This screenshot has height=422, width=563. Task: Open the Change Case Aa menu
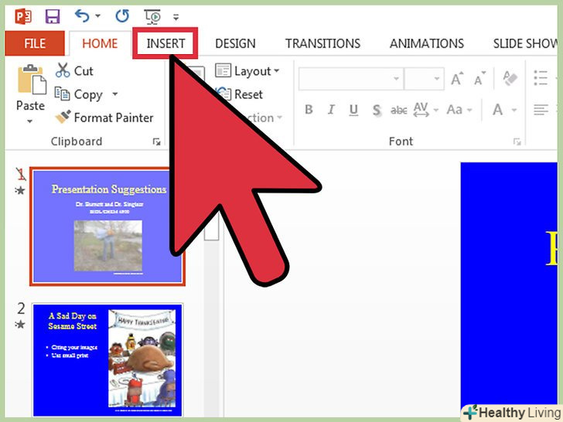click(459, 110)
